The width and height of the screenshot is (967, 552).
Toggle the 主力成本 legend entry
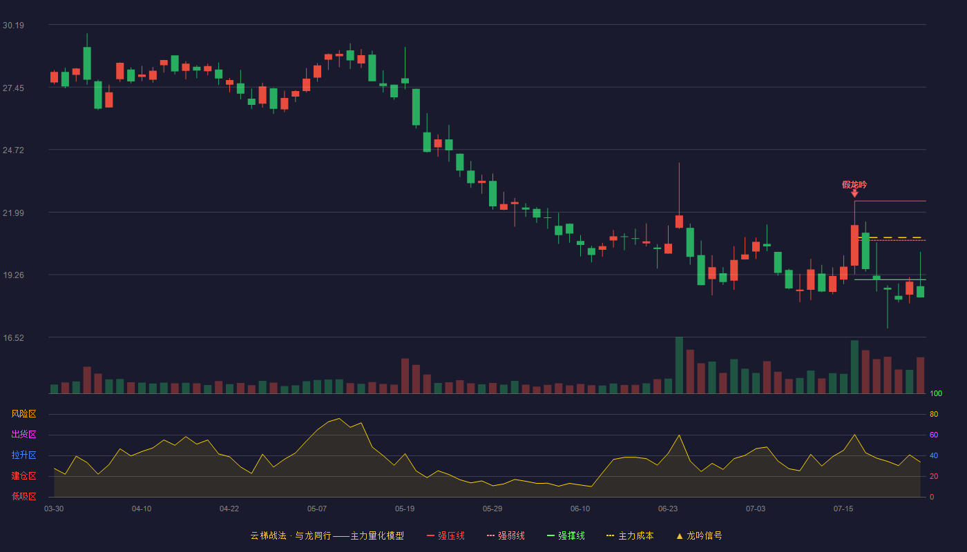(x=630, y=535)
